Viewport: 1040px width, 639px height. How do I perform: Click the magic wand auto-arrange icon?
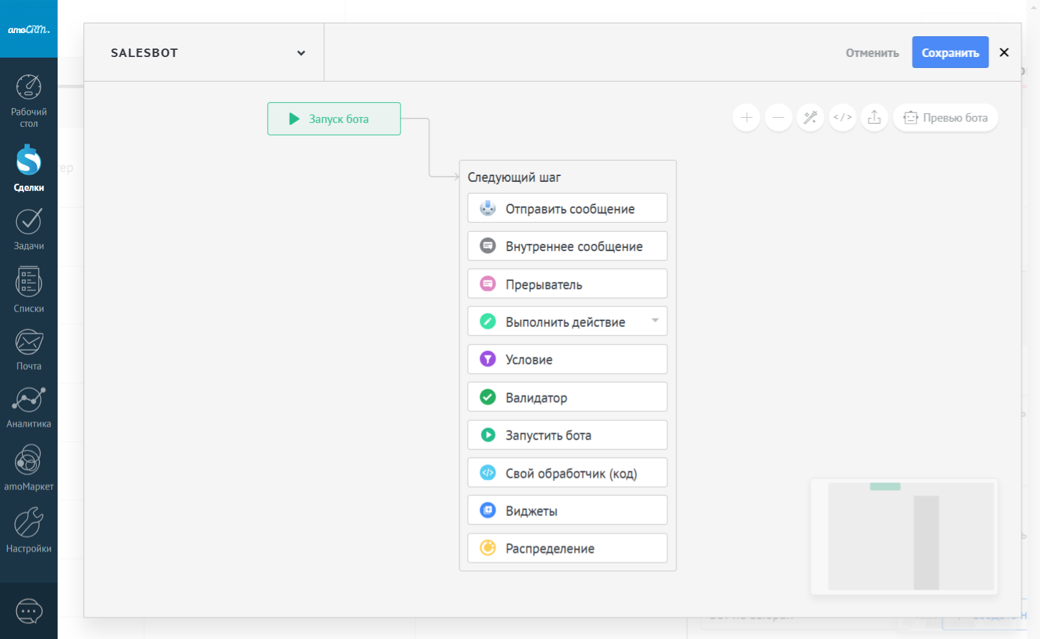click(x=810, y=118)
